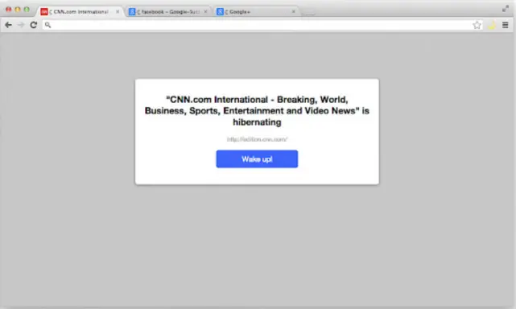Click the edition.cnn.com URL link

(x=257, y=139)
